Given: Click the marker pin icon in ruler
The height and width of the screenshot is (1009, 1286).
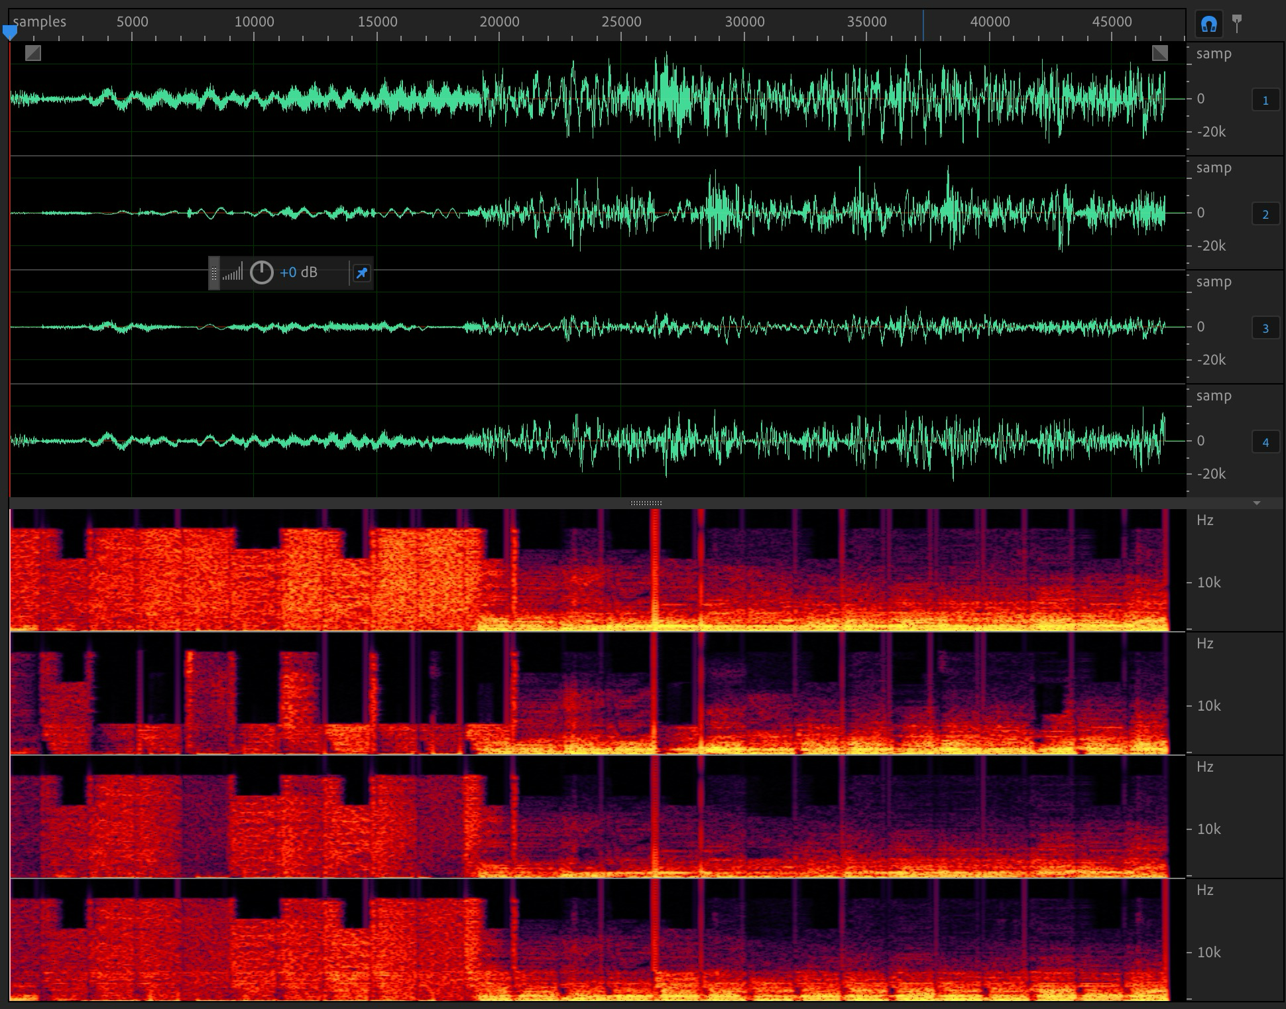Looking at the screenshot, I should [x=1237, y=23].
